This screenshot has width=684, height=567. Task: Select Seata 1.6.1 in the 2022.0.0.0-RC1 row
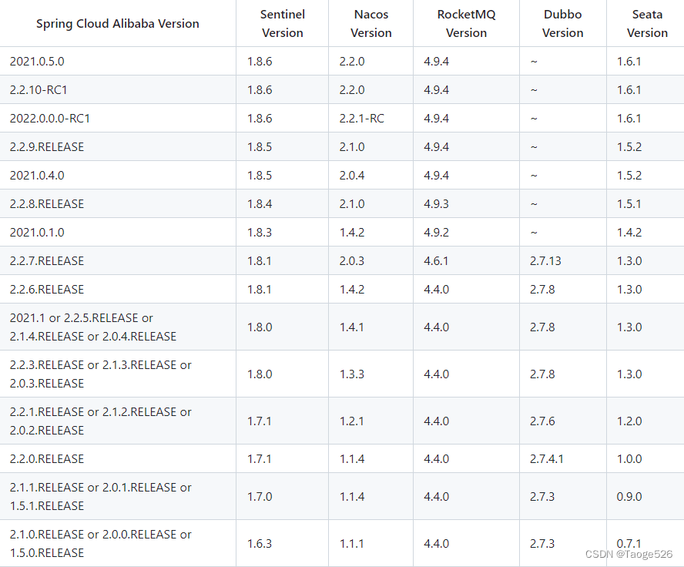(629, 119)
